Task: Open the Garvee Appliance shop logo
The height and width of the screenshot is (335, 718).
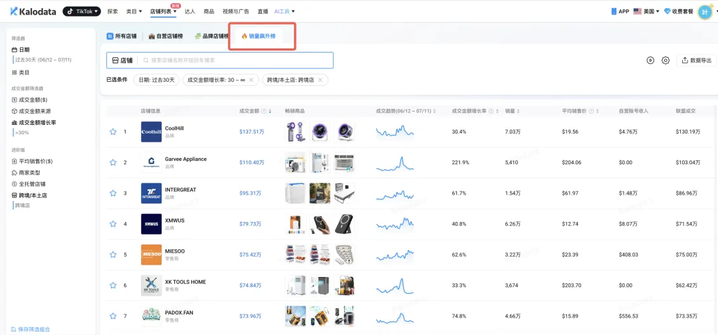Action: (x=151, y=162)
